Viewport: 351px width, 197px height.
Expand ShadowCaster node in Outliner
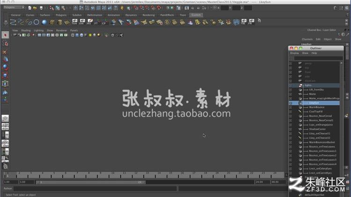click(x=290, y=129)
